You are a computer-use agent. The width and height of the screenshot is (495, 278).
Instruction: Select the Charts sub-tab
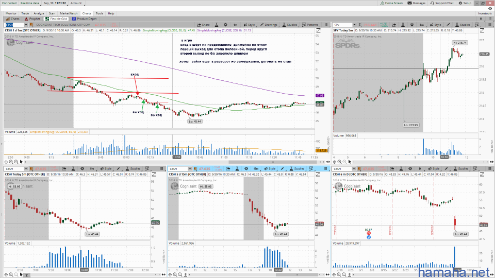(x=12, y=19)
